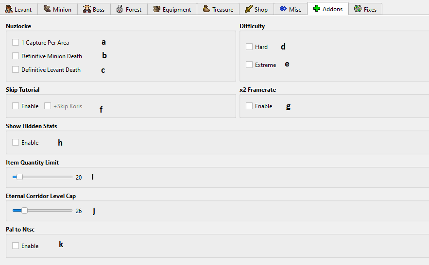This screenshot has height=265, width=429.
Task: Click the Equipment tab icon
Action: [x=157, y=9]
